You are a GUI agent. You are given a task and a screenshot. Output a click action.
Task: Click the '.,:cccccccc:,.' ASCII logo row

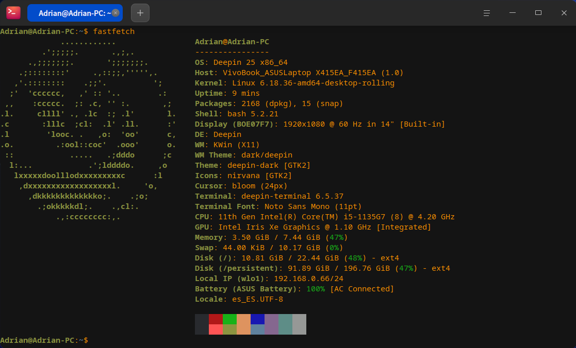click(x=88, y=217)
